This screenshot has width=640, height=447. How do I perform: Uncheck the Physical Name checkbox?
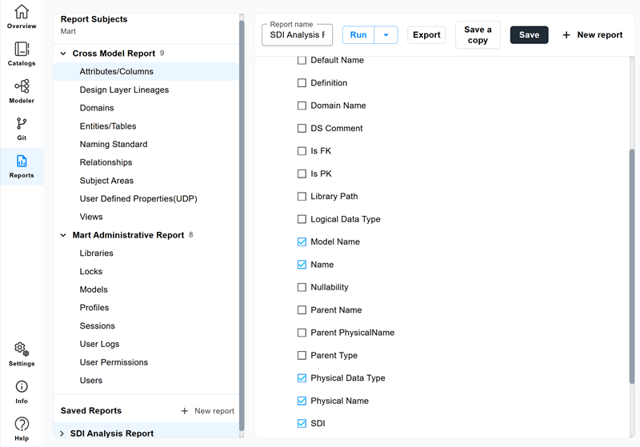click(x=302, y=401)
